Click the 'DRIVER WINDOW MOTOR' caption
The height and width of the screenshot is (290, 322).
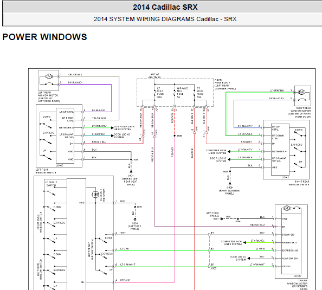(x=297, y=285)
